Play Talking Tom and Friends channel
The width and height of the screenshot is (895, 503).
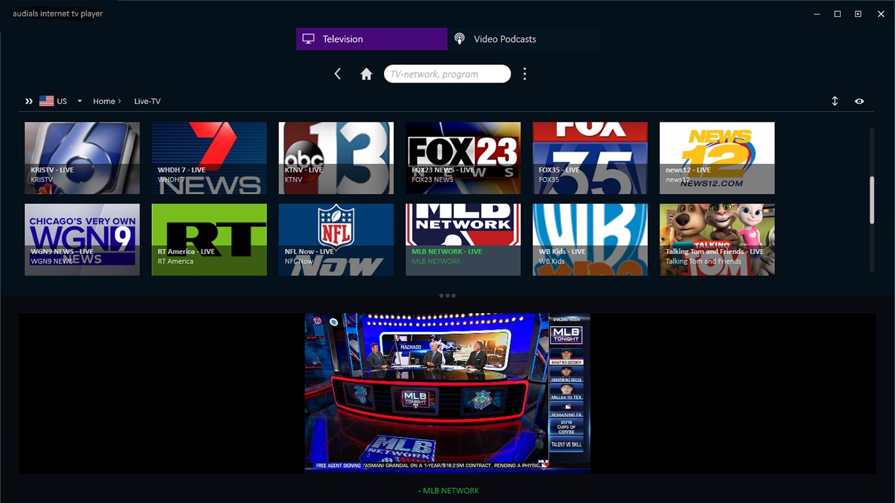click(717, 240)
